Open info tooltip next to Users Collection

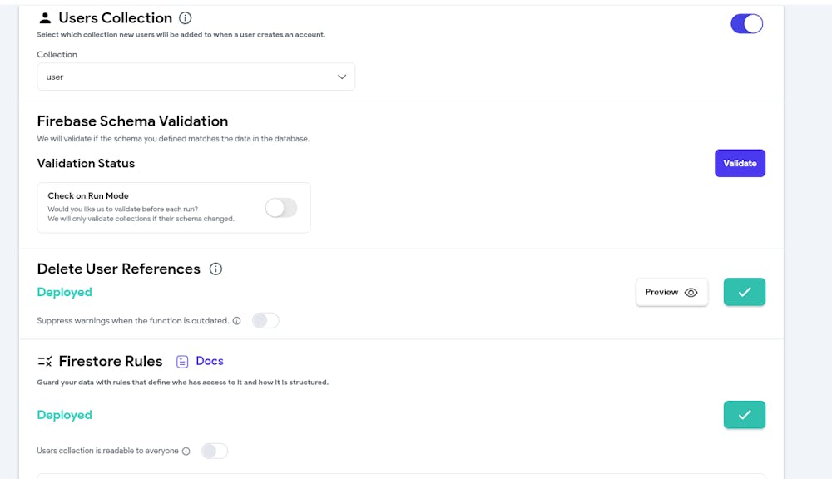pyautogui.click(x=186, y=18)
